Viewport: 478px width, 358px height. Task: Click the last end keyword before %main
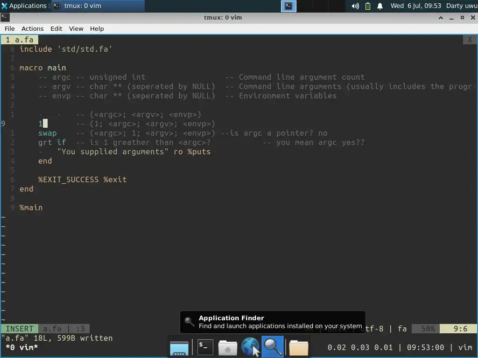point(26,189)
